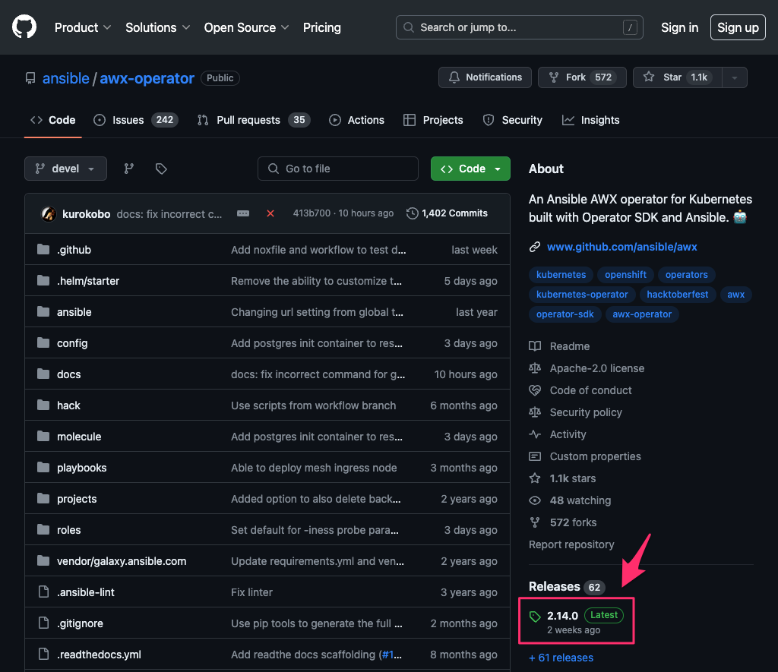Click the kubernetes topic tag

coord(561,274)
